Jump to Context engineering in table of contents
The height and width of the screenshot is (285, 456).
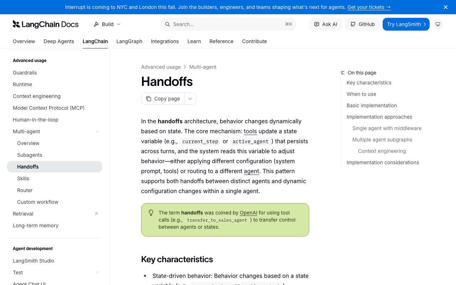coord(382,151)
